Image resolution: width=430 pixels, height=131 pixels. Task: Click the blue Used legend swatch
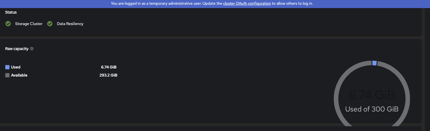coord(8,67)
